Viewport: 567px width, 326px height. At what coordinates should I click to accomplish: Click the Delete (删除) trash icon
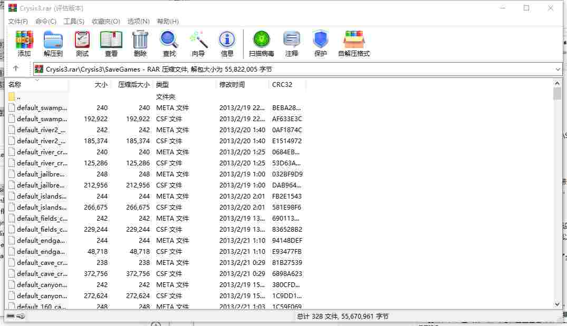coord(140,43)
